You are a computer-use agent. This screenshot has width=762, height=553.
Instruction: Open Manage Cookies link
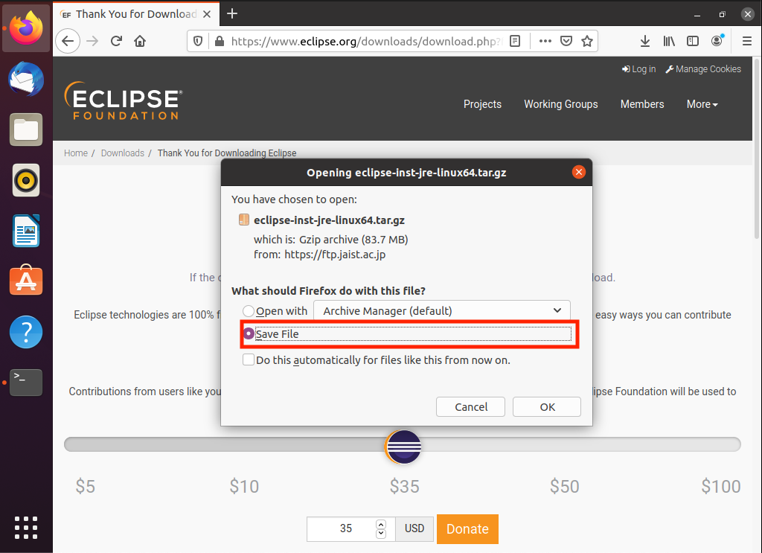pyautogui.click(x=703, y=69)
